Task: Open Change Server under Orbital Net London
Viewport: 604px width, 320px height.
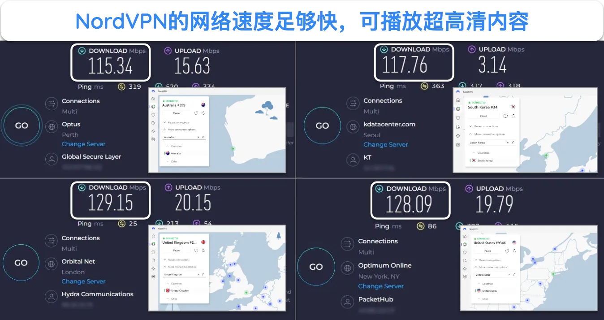Action: pyautogui.click(x=84, y=281)
